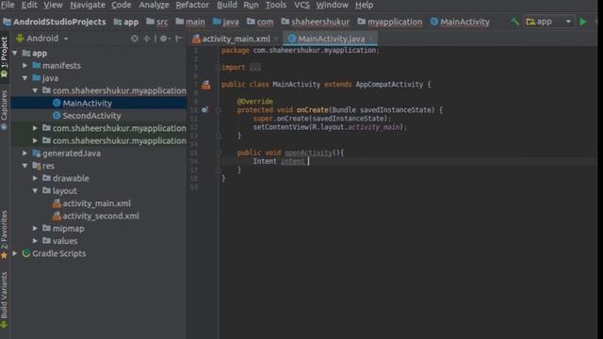The height and width of the screenshot is (339, 603).
Task: Click the MainActivity breadcrumb in navigation bar
Action: point(460,22)
